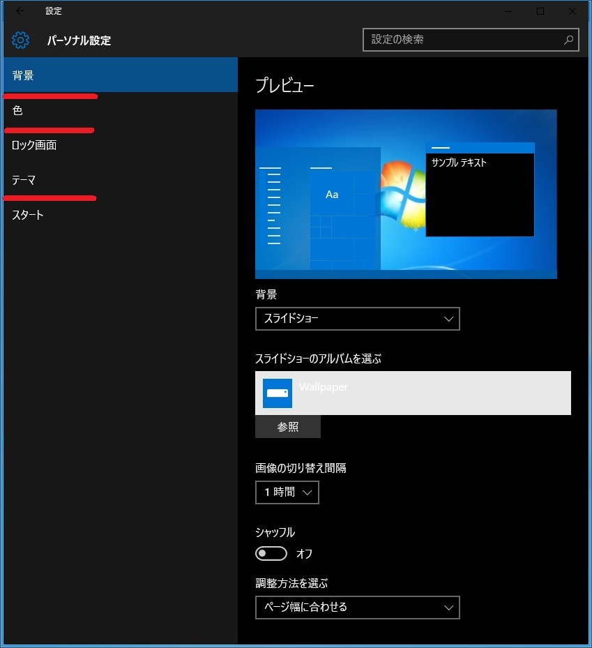Open the 背景 スライドショー dropdown
Viewport: 592px width, 648px height.
[x=357, y=319]
